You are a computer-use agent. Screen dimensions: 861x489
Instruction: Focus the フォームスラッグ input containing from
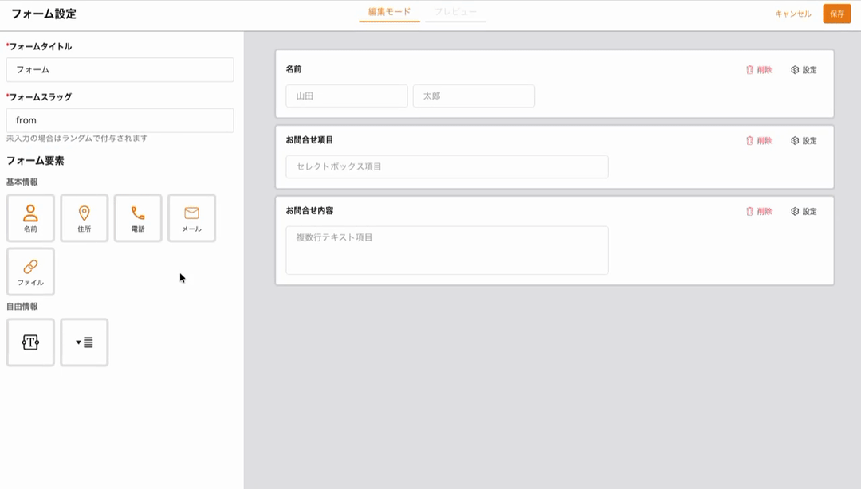pos(120,120)
